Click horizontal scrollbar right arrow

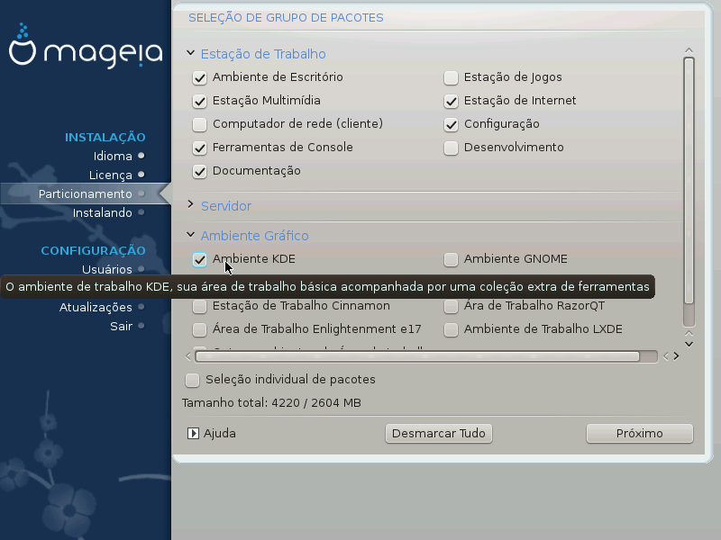pos(677,356)
